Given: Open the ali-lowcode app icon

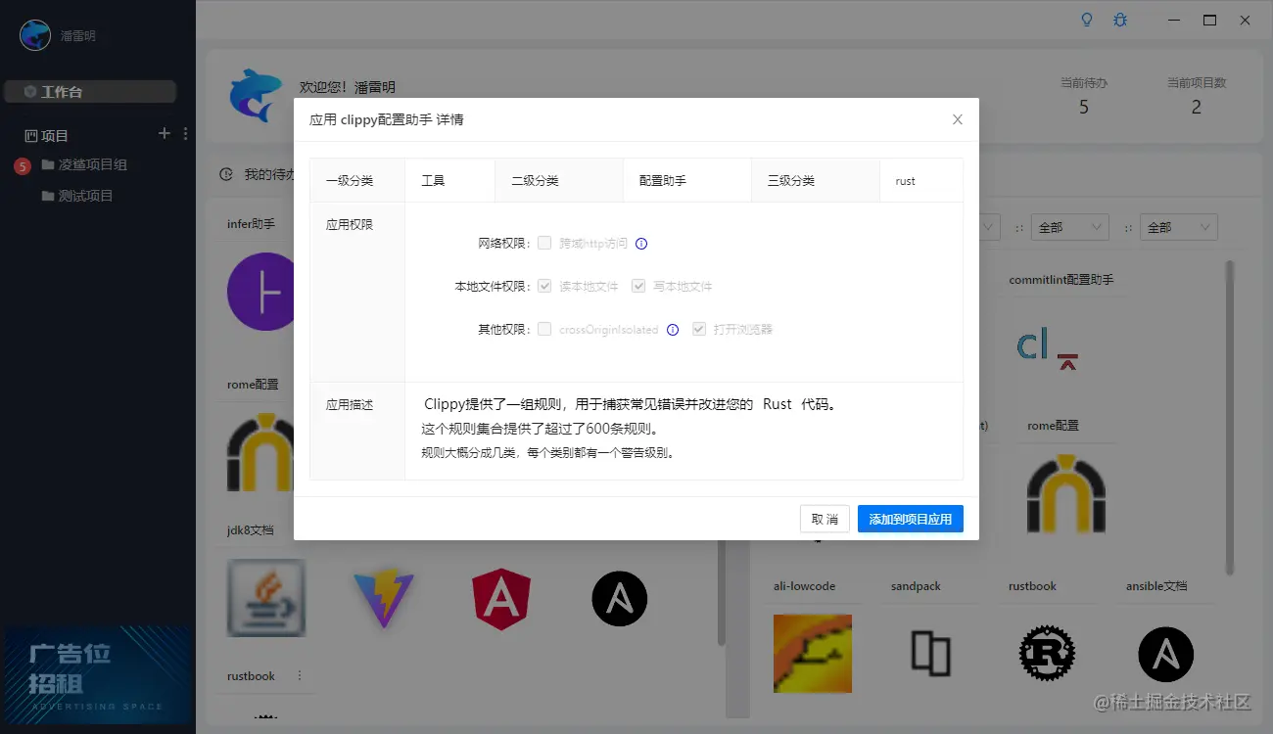Looking at the screenshot, I should 813,654.
